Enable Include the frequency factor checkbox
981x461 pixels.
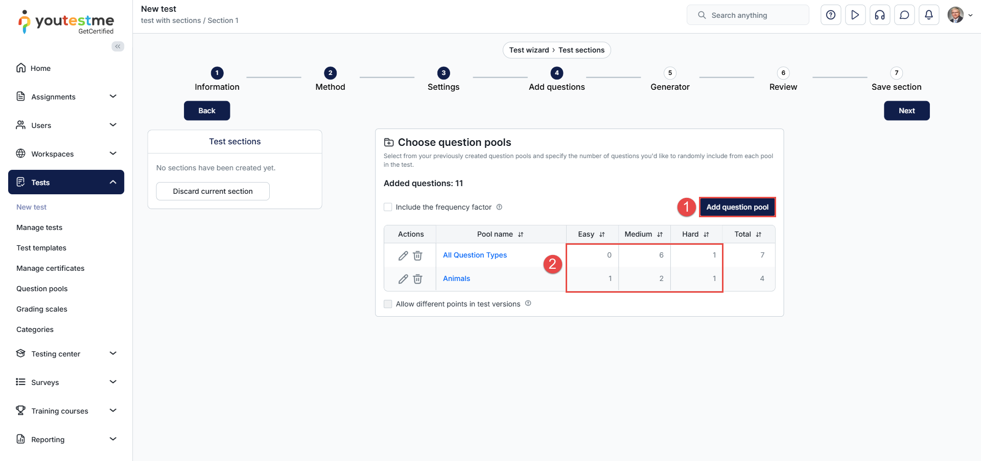click(388, 207)
